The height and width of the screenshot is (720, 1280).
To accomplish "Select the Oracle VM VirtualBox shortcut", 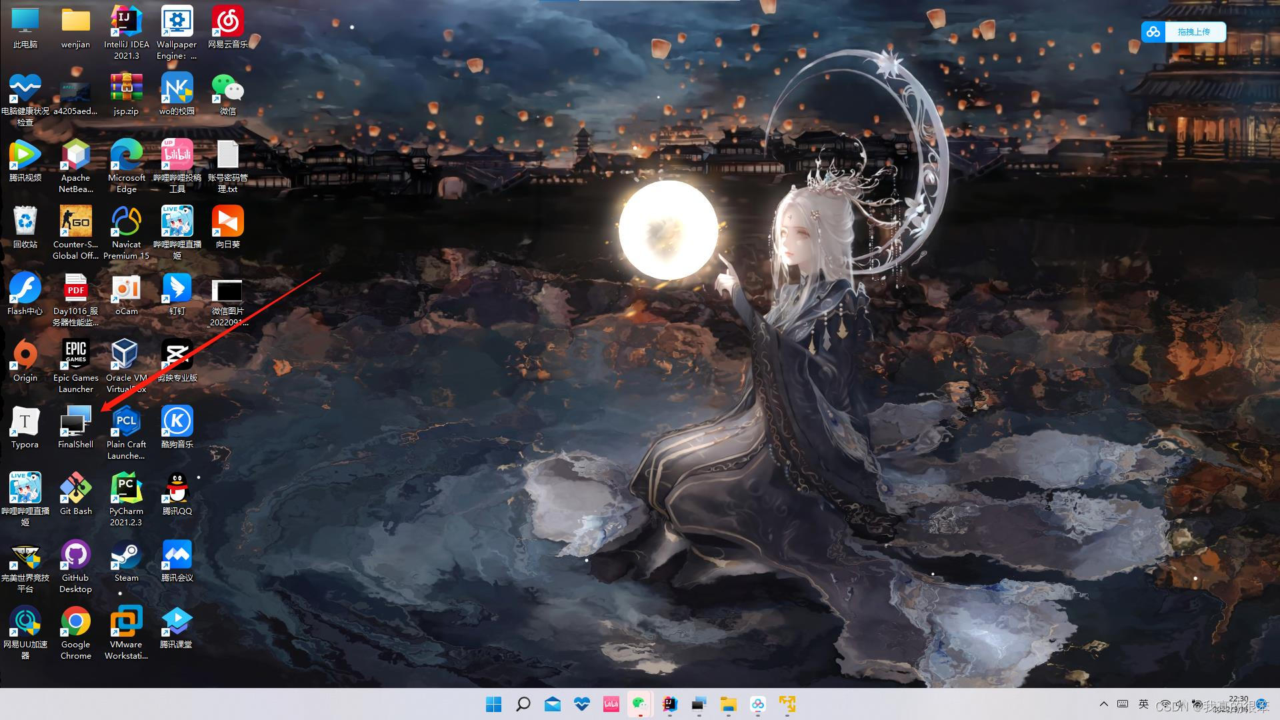I will (x=126, y=367).
